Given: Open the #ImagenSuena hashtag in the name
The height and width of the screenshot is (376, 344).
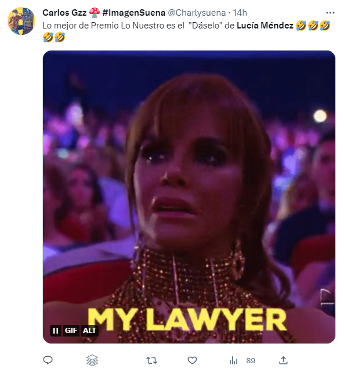Looking at the screenshot, I should [133, 13].
